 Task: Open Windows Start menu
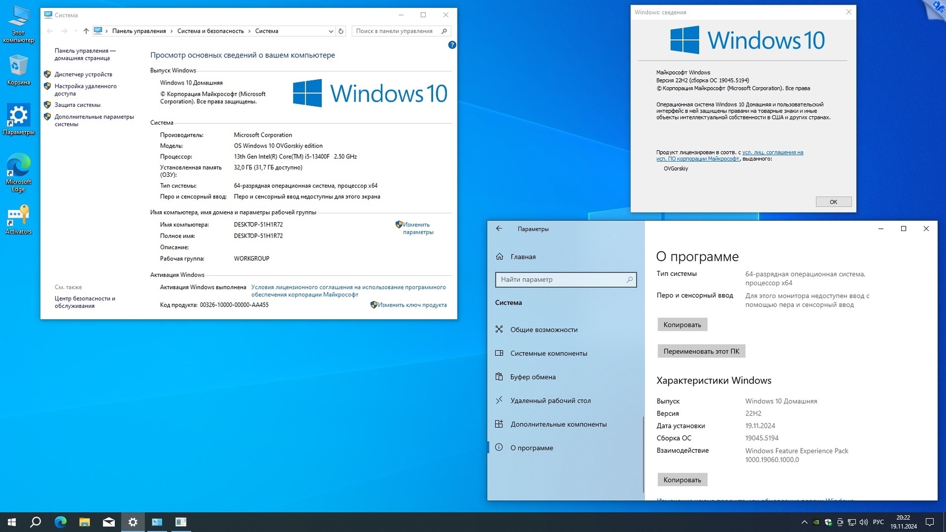pos(11,522)
